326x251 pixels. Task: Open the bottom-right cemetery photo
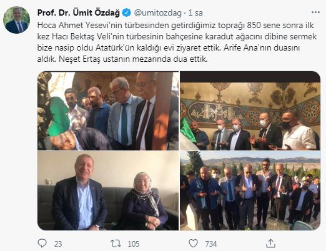tap(250, 190)
